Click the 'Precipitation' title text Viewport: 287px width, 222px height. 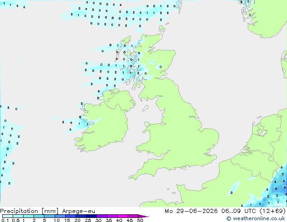pyautogui.click(x=19, y=211)
